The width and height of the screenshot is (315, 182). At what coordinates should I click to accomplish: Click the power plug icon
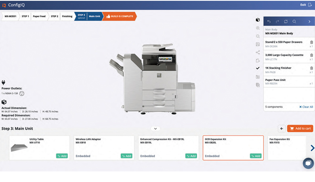[x=3, y=83]
